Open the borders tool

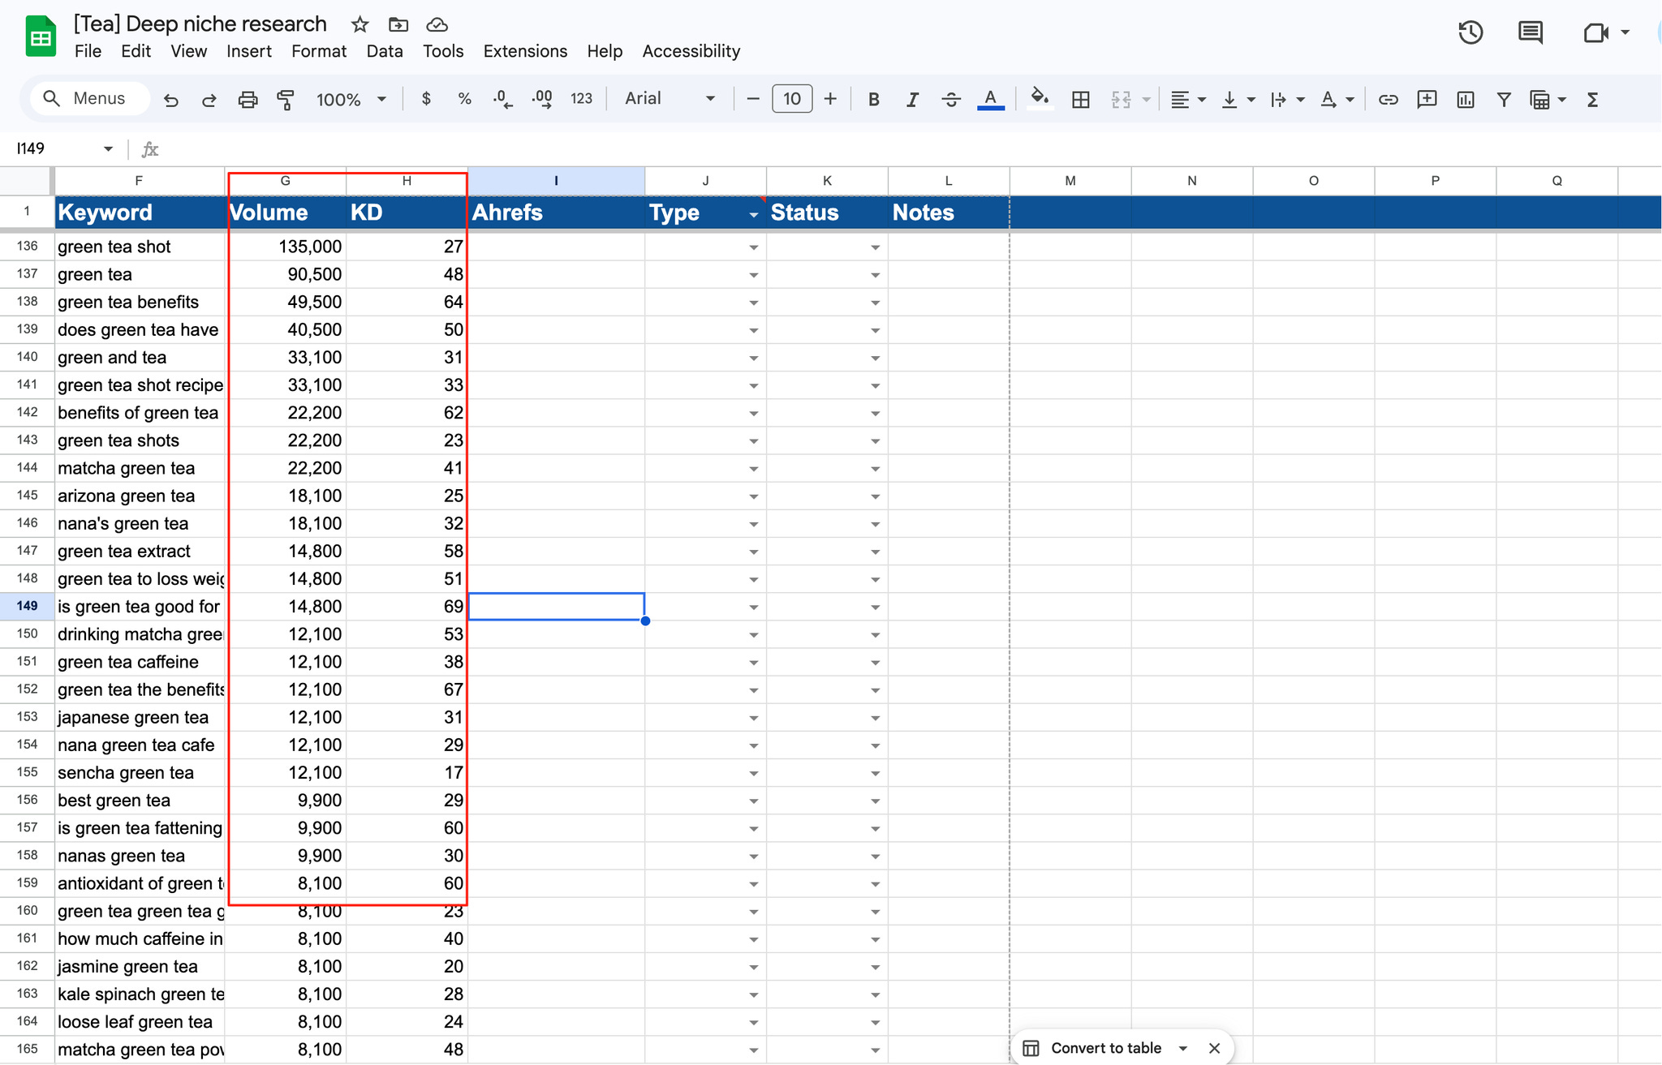pos(1080,99)
